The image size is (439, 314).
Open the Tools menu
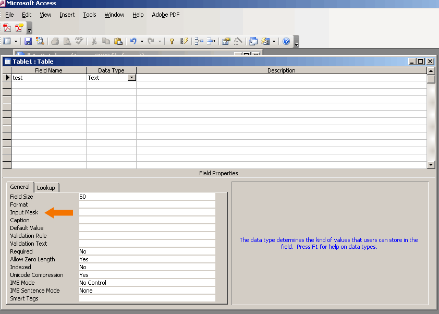tap(90, 15)
